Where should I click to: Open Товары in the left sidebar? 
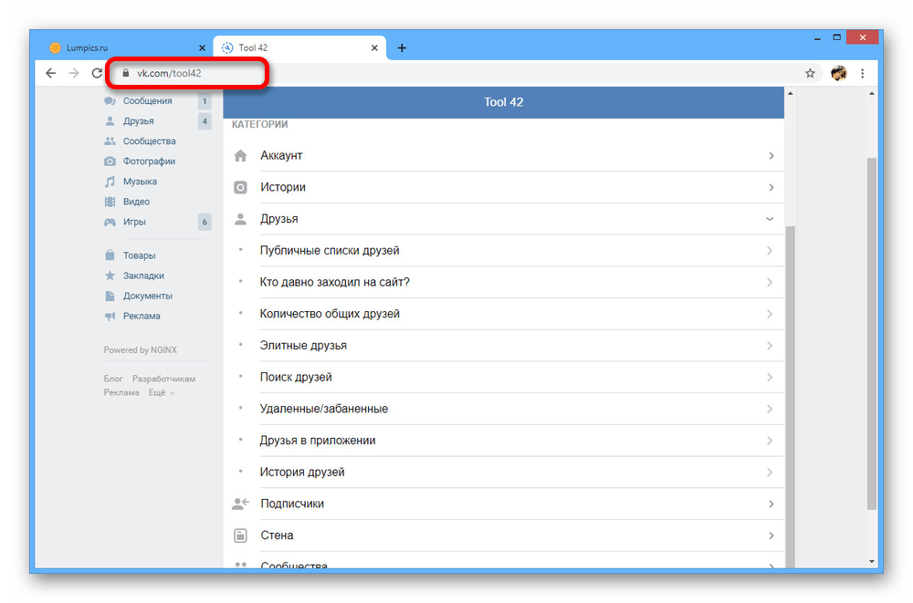(139, 255)
